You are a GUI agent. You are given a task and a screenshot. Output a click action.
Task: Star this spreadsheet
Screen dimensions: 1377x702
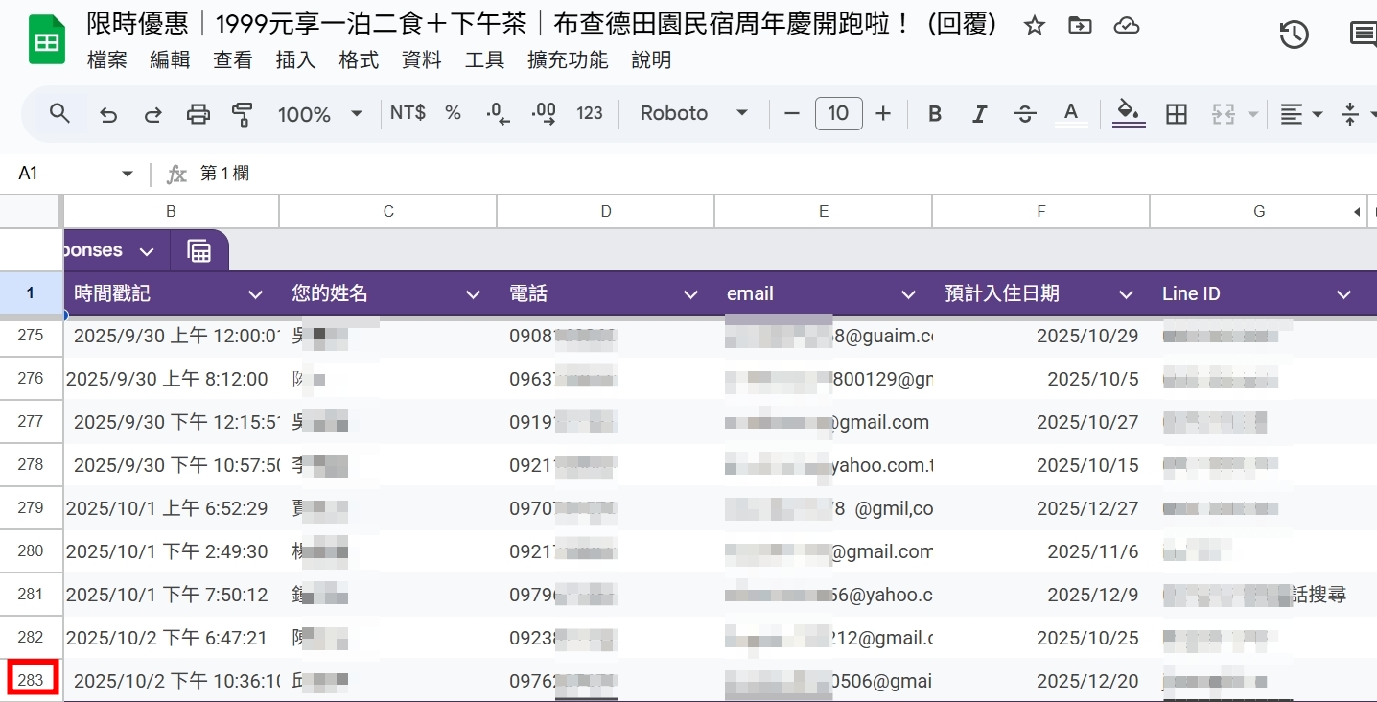[x=1035, y=28]
